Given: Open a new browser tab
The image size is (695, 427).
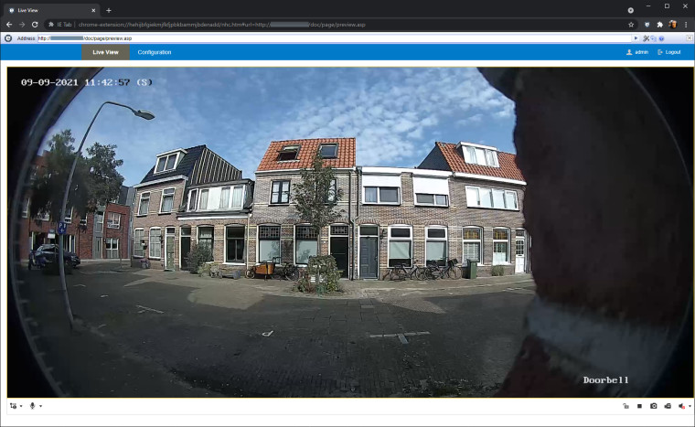Looking at the screenshot, I should pyautogui.click(x=109, y=10).
